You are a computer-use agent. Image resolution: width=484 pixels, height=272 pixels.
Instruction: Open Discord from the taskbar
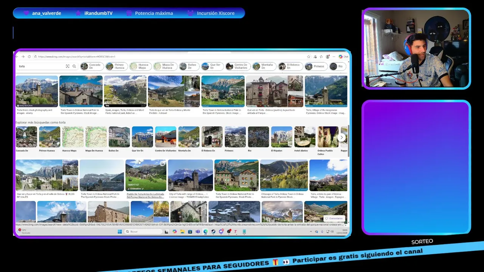tap(221, 232)
